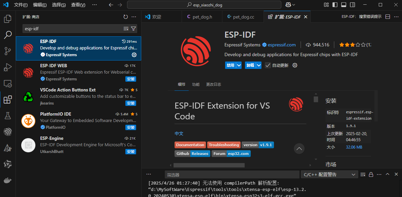
Task: Open the Chinese readme link
Action: coord(179,133)
